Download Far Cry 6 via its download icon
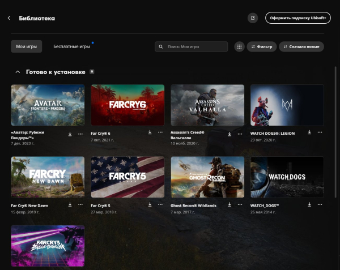 150,132
